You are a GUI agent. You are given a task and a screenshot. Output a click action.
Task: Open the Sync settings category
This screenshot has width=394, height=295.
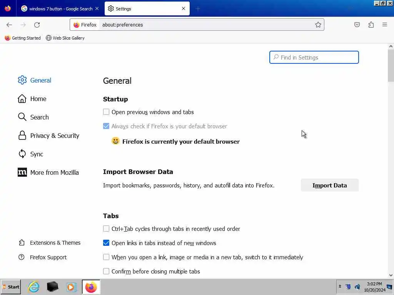[x=31, y=154]
